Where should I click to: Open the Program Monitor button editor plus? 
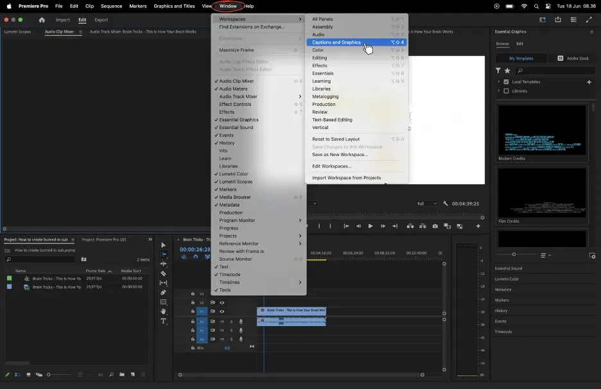(x=478, y=226)
